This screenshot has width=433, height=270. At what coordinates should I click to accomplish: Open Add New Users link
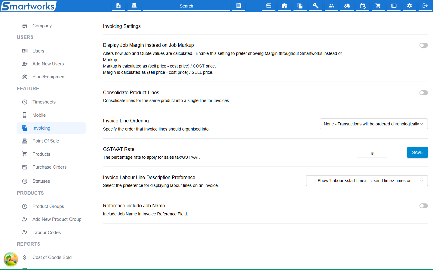[51, 64]
